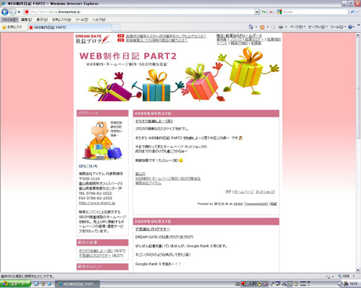Screen dimensions: 361x288
Task: Open the Favorites star button
Action: [x=12, y=27]
